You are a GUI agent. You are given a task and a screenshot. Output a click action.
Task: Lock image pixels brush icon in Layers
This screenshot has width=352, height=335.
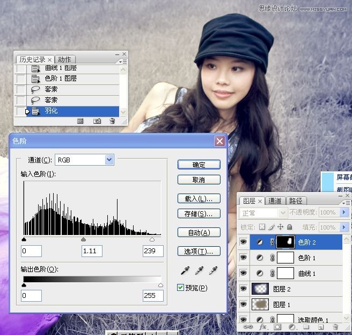[x=272, y=227]
